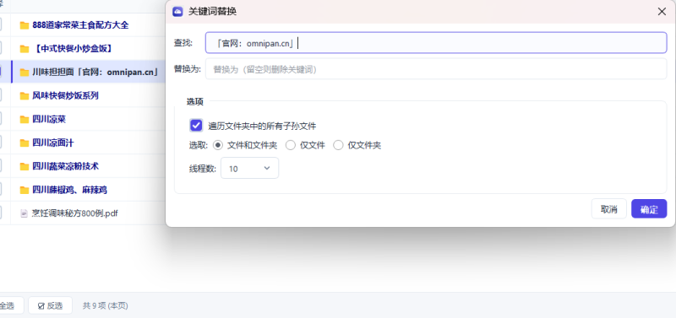Confirm with the 确定 button
This screenshot has width=676, height=318.
point(649,208)
